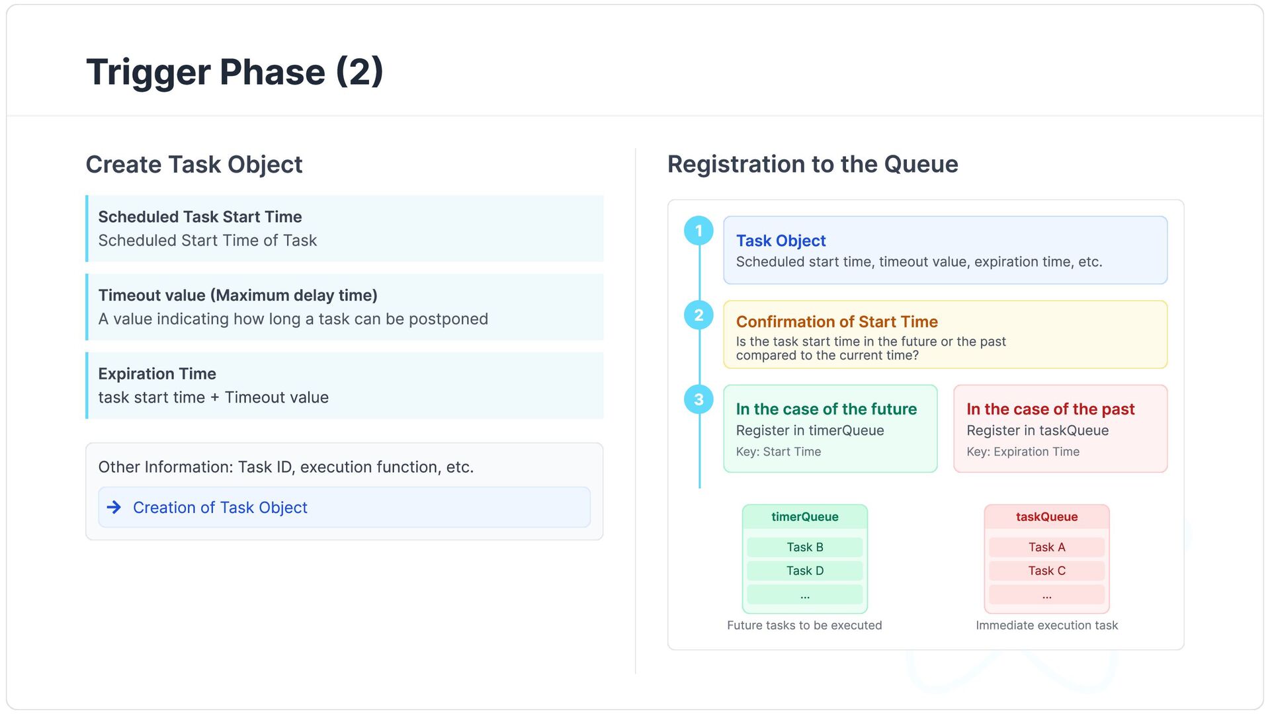Image resolution: width=1270 pixels, height=718 pixels.
Task: Click the arrow icon beside Creation of Task Object
Action: click(x=114, y=507)
